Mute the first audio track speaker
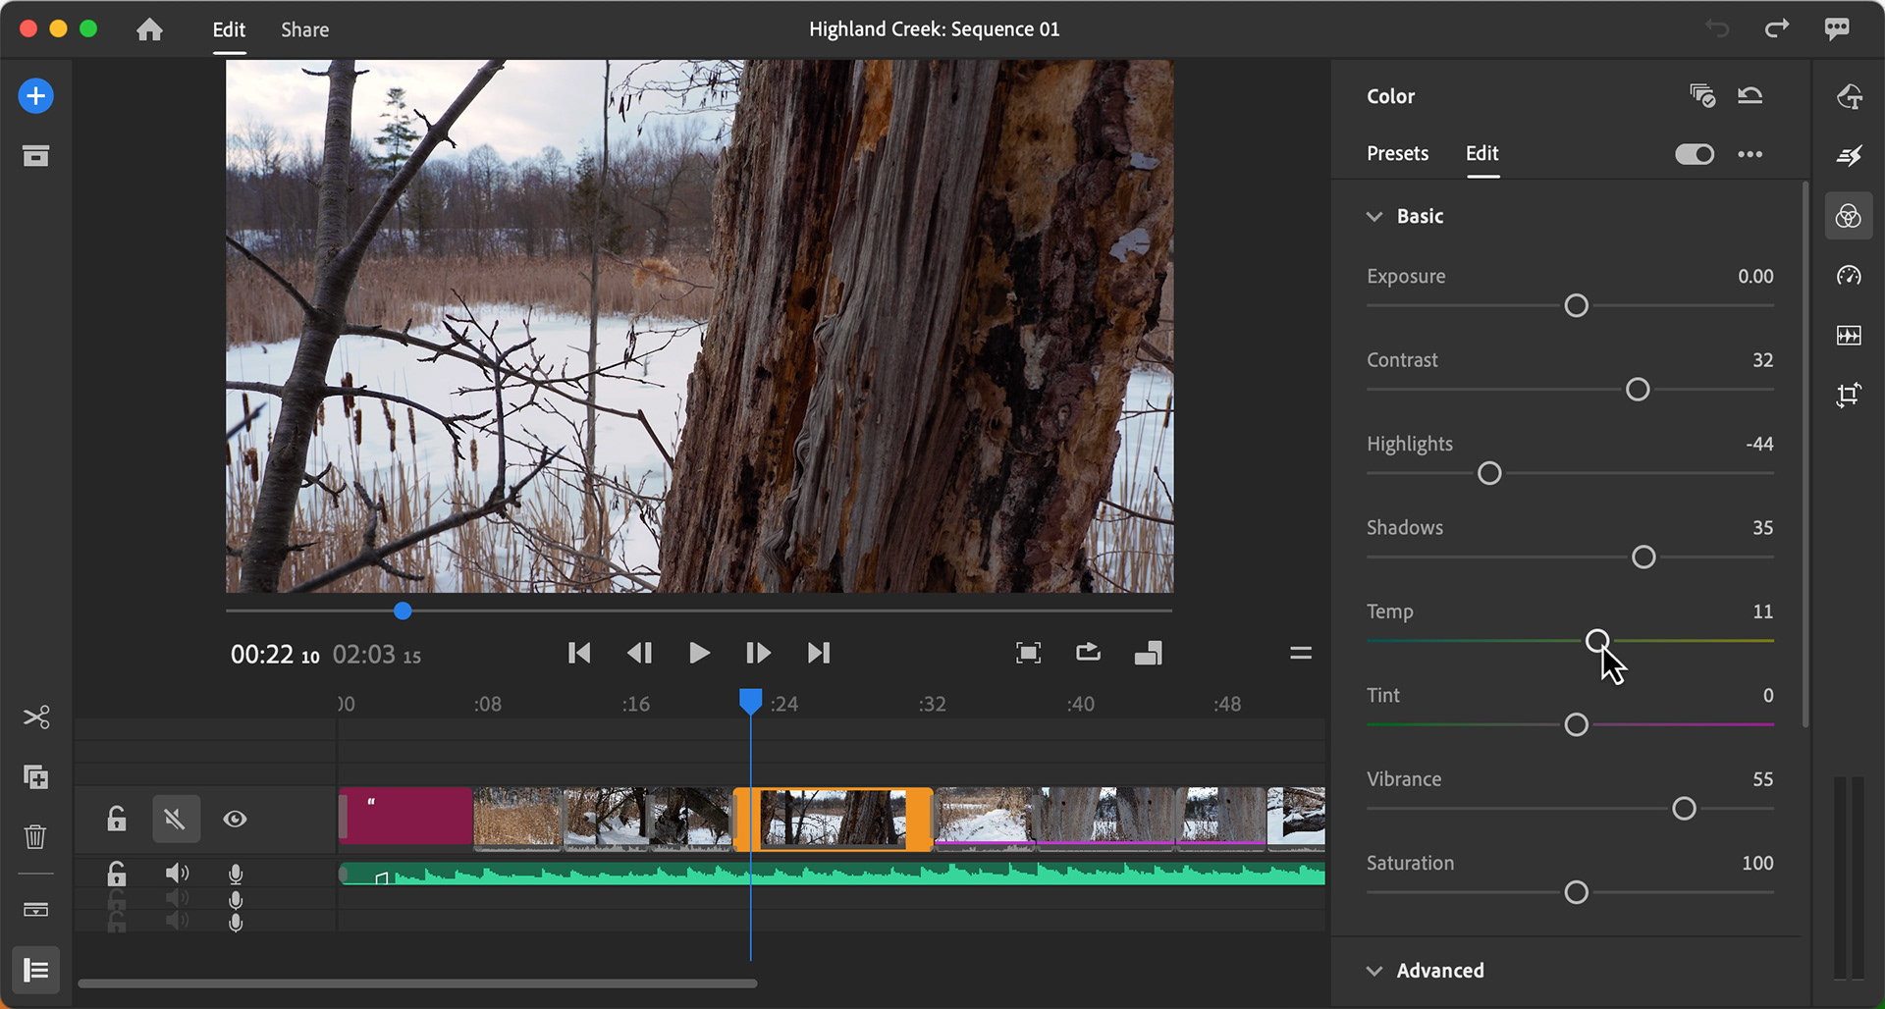Image resolution: width=1885 pixels, height=1009 pixels. point(177,873)
